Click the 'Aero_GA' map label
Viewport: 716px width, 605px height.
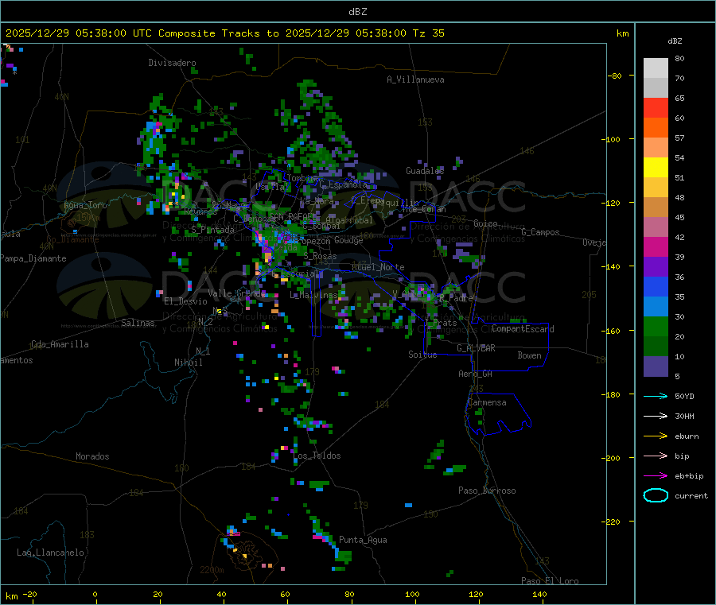tap(475, 374)
